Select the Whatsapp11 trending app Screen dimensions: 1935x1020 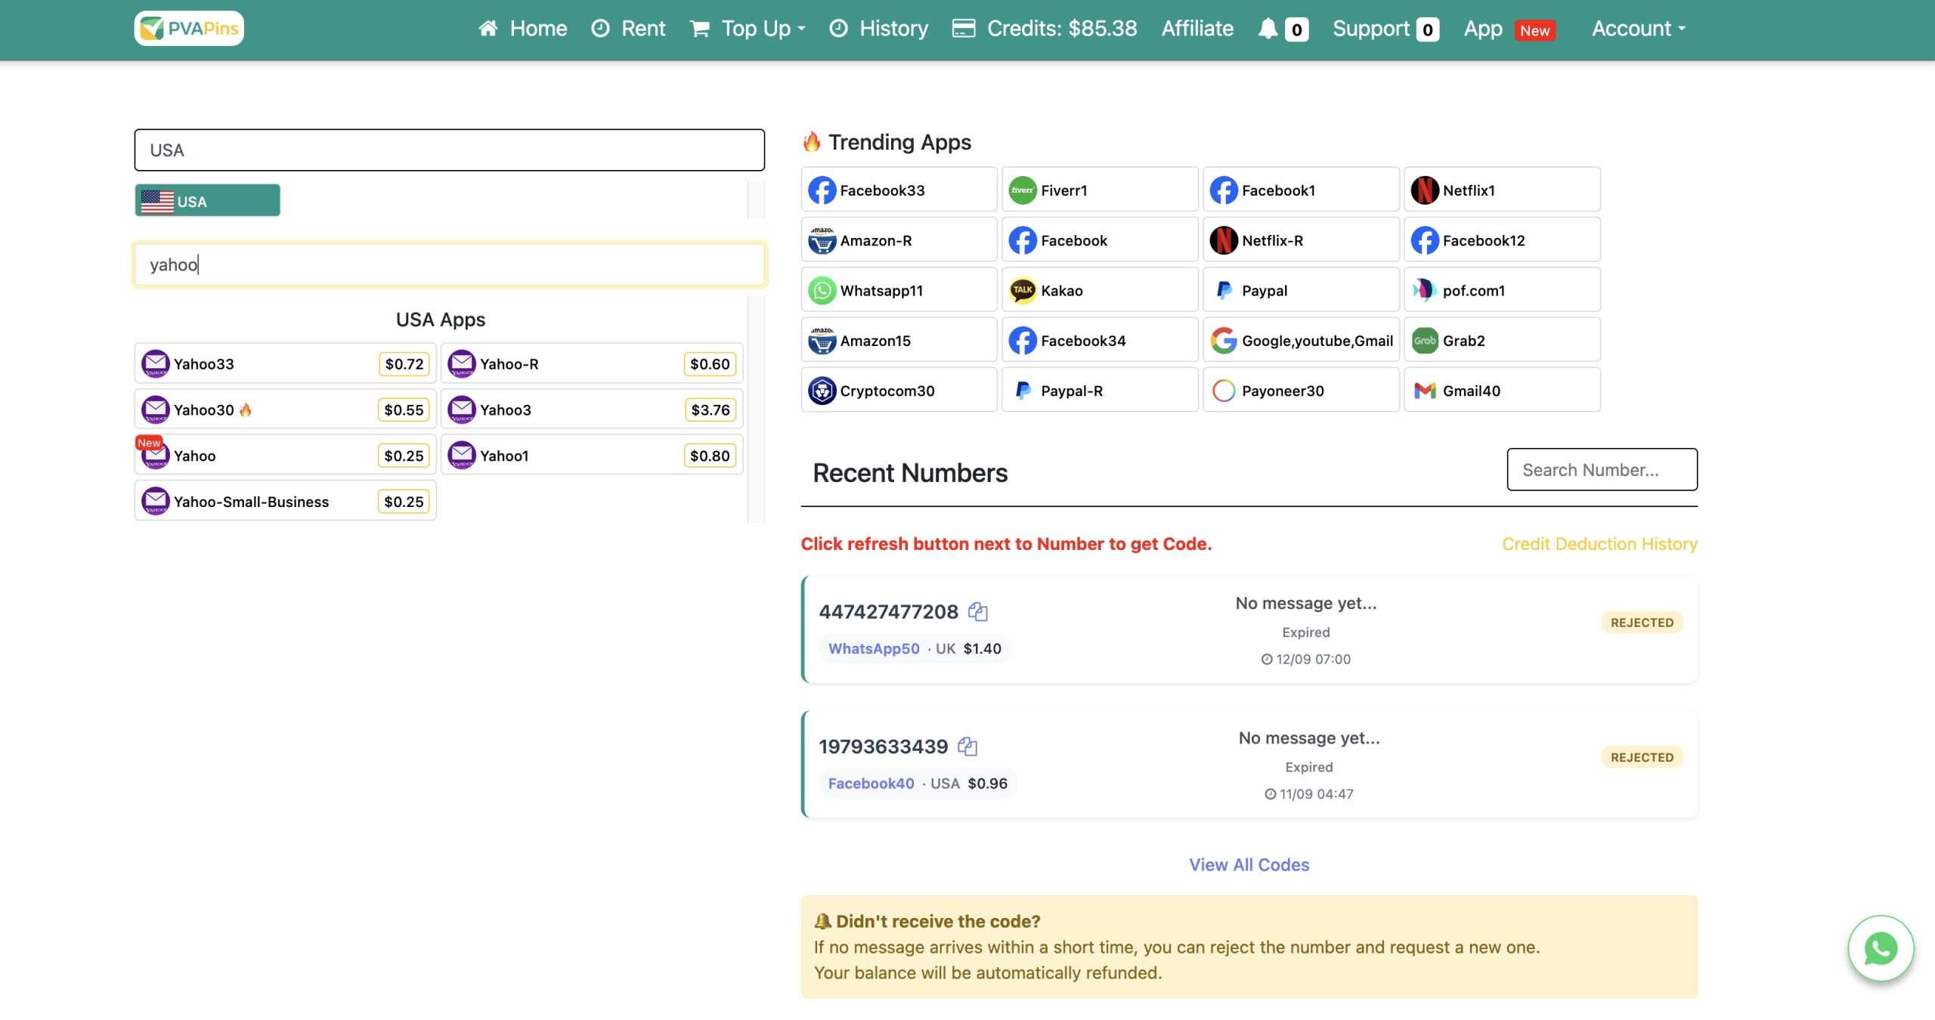click(x=899, y=290)
